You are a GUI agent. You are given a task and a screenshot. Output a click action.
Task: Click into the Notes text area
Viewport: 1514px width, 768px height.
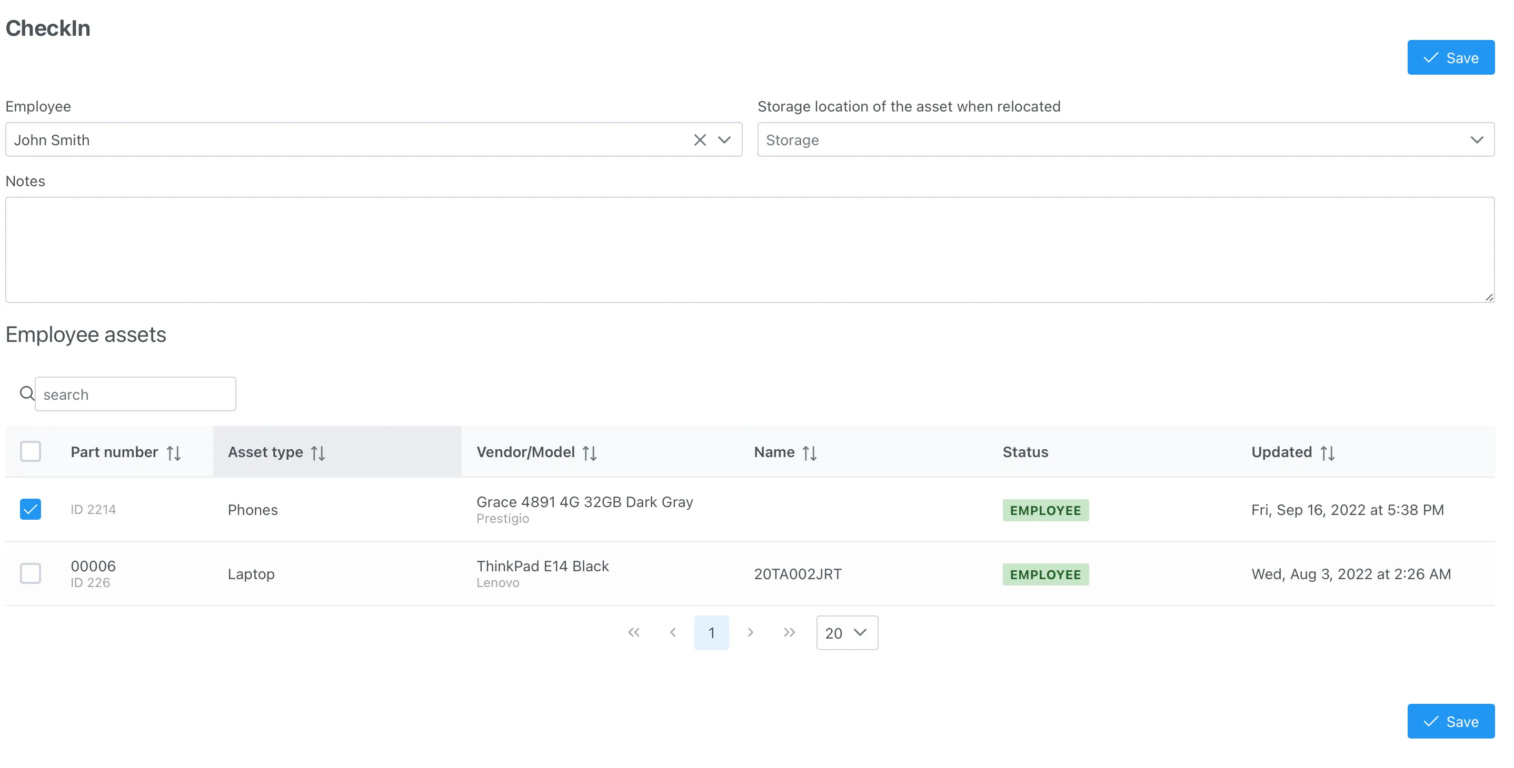click(x=749, y=249)
